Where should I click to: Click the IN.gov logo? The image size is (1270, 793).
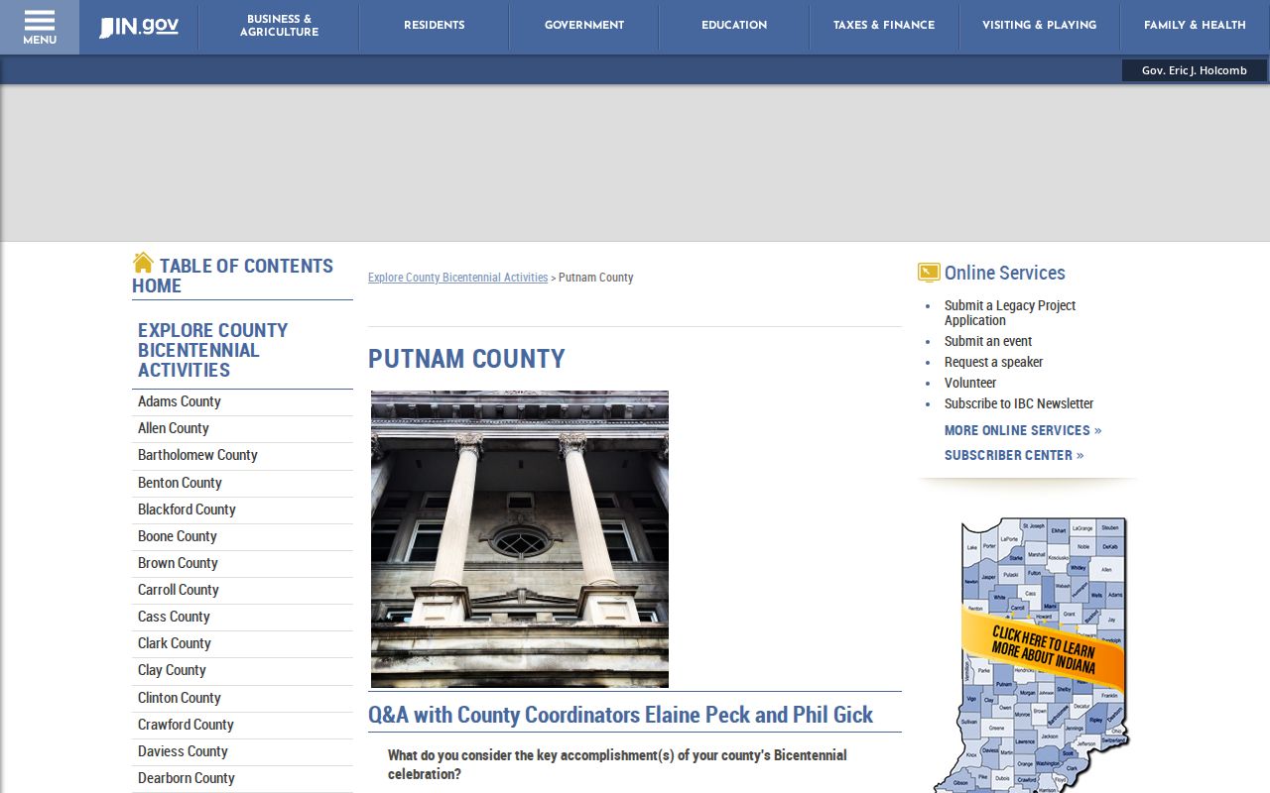[x=139, y=27]
